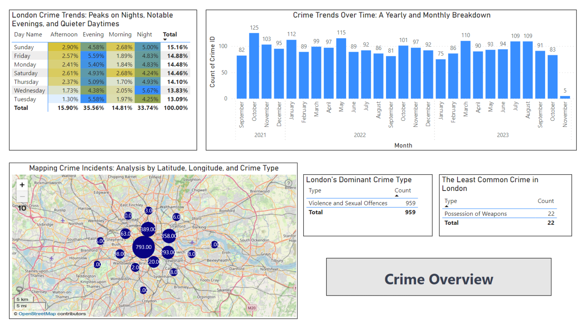Select the map bubble labeled 98.00
The height and width of the screenshot is (329, 584).
(x=120, y=254)
